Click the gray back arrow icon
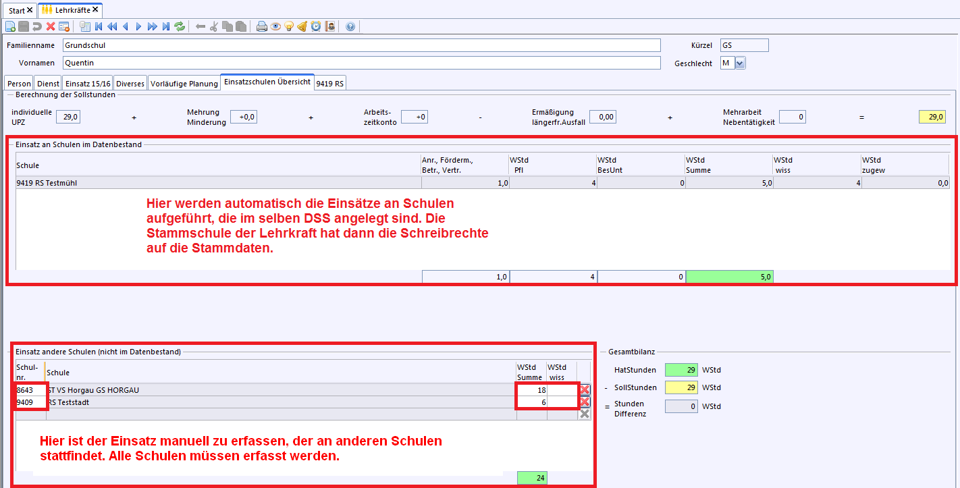960x488 pixels. [x=201, y=26]
